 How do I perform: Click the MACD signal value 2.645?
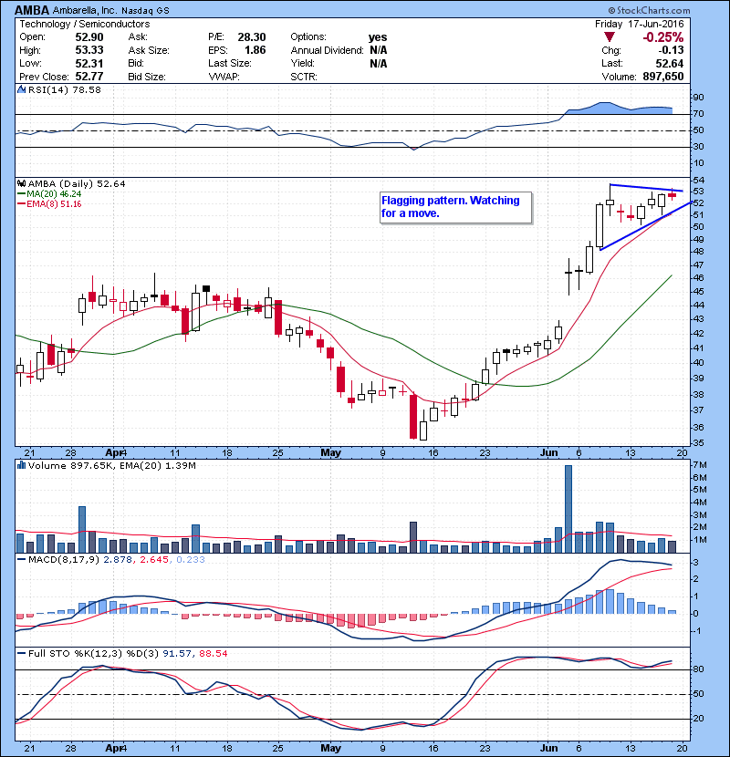tap(154, 560)
